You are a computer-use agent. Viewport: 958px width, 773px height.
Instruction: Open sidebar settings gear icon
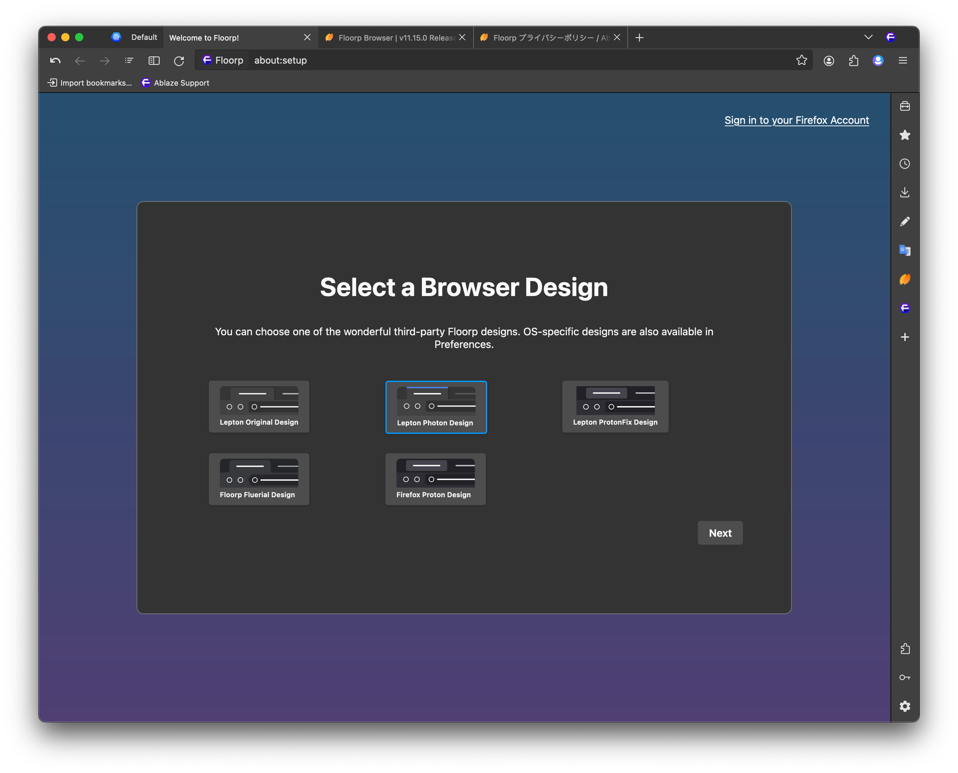905,706
